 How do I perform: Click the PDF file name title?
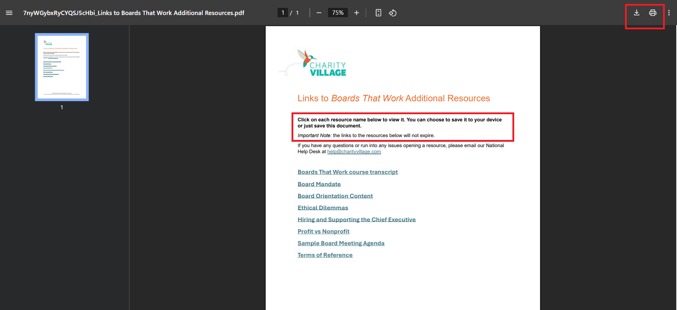tap(134, 13)
